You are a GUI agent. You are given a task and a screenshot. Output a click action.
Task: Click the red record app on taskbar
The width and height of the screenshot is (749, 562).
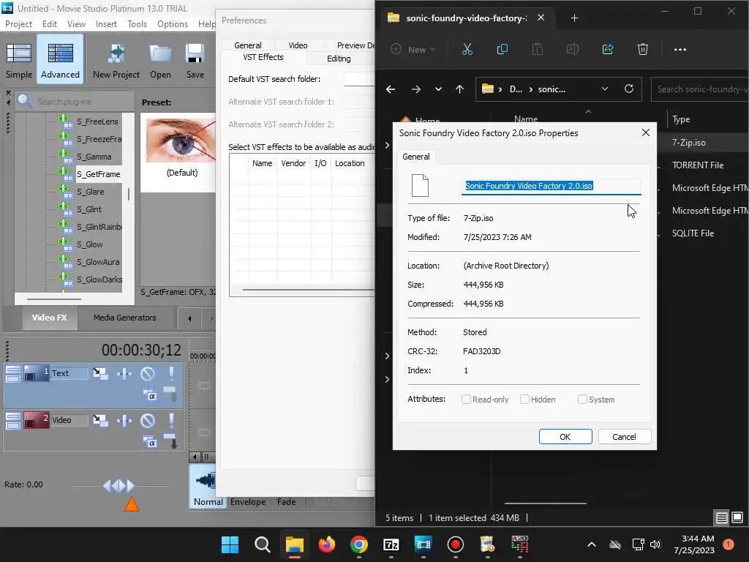pyautogui.click(x=455, y=544)
